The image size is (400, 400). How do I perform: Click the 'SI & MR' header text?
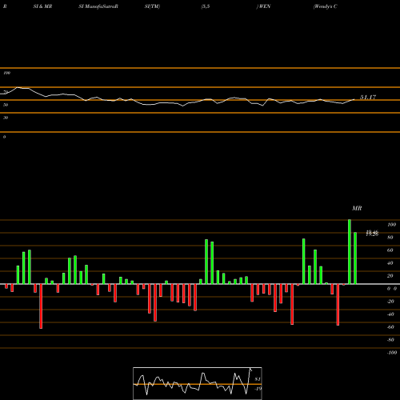pyautogui.click(x=42, y=6)
